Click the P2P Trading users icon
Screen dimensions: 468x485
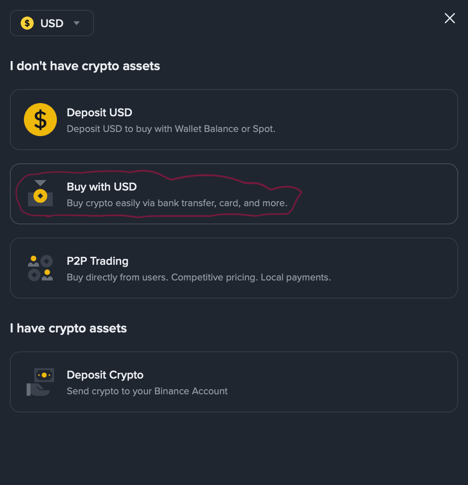click(40, 268)
